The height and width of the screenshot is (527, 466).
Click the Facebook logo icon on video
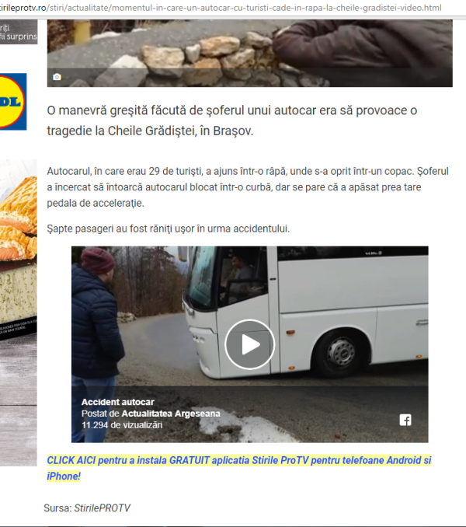(x=405, y=420)
